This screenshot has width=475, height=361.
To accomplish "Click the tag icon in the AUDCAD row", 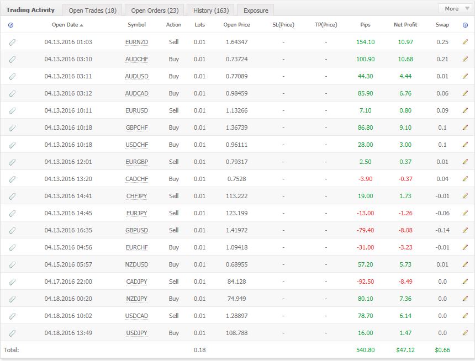I will (12, 94).
